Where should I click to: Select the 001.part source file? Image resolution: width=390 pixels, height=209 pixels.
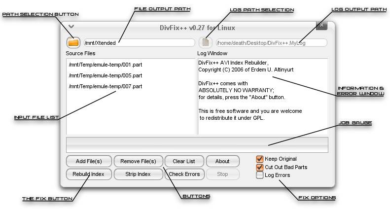(x=106, y=65)
